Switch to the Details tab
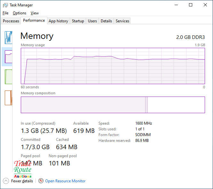Screen dimensions: 213x189 point(106,21)
